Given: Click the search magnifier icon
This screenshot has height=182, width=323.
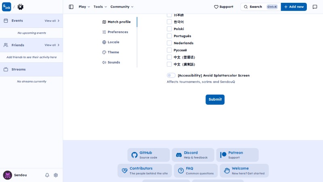Looking at the screenshot, I should click(246, 7).
